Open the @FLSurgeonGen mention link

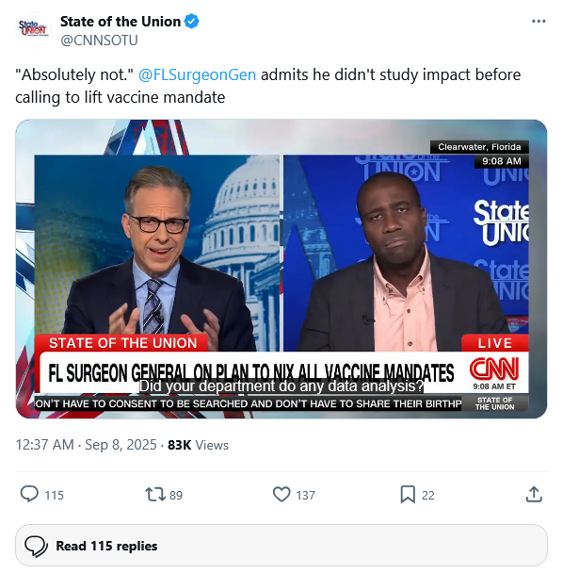click(197, 74)
